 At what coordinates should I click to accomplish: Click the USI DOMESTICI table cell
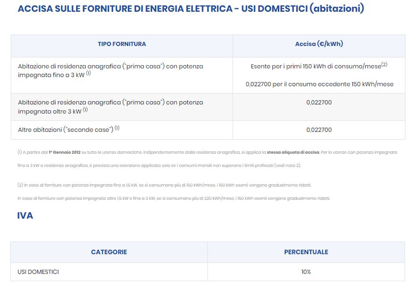[x=38, y=272]
